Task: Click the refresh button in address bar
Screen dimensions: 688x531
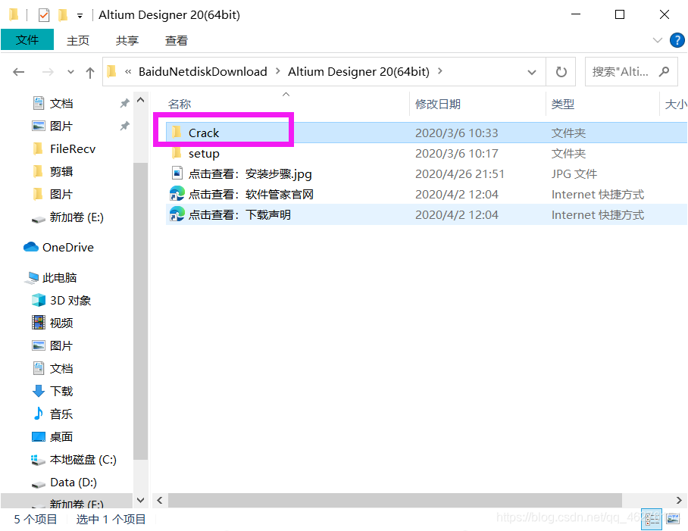Action: click(x=561, y=71)
